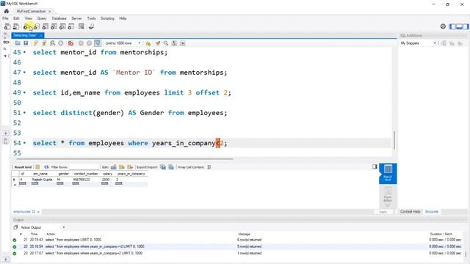
Task: Toggle the right sidebar panel visibility
Action: [x=466, y=26]
